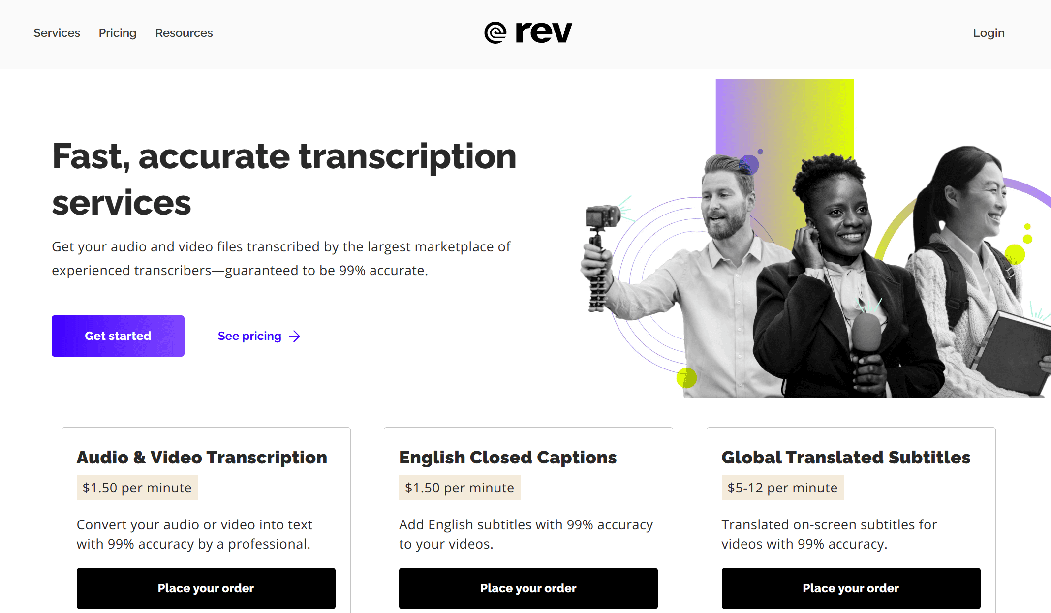Open the Services dropdown menu
Image resolution: width=1051 pixels, height=613 pixels.
coord(57,33)
